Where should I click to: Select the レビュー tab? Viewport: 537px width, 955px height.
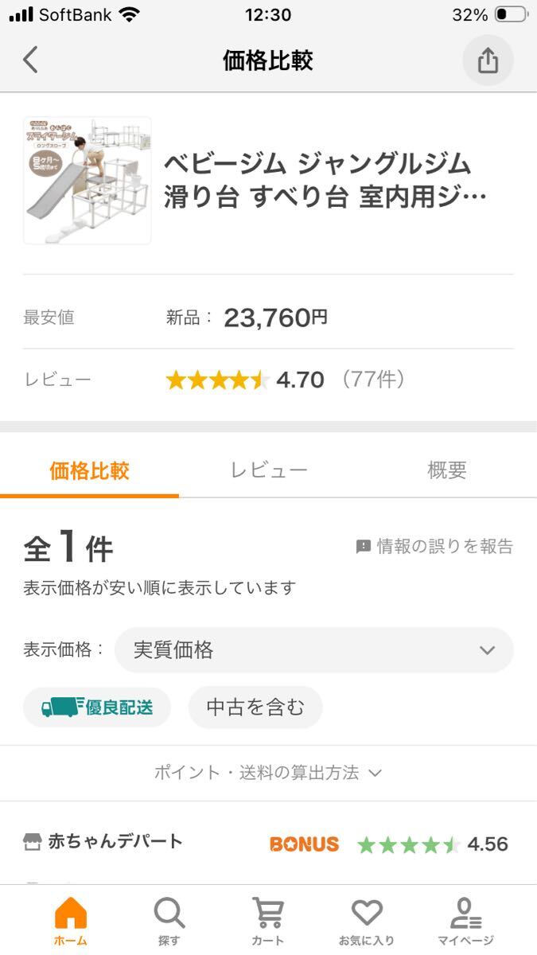pos(269,470)
